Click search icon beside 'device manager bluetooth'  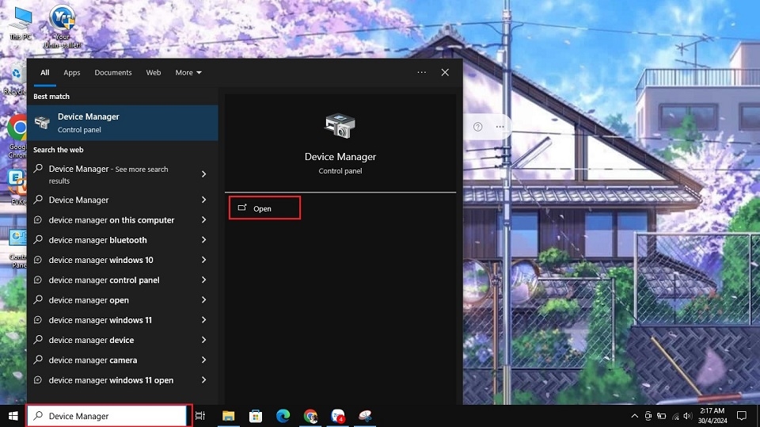click(38, 240)
